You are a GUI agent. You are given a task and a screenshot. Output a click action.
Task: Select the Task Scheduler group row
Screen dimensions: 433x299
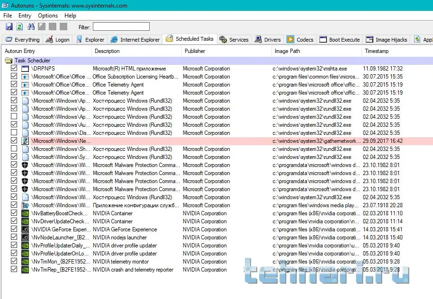217,61
